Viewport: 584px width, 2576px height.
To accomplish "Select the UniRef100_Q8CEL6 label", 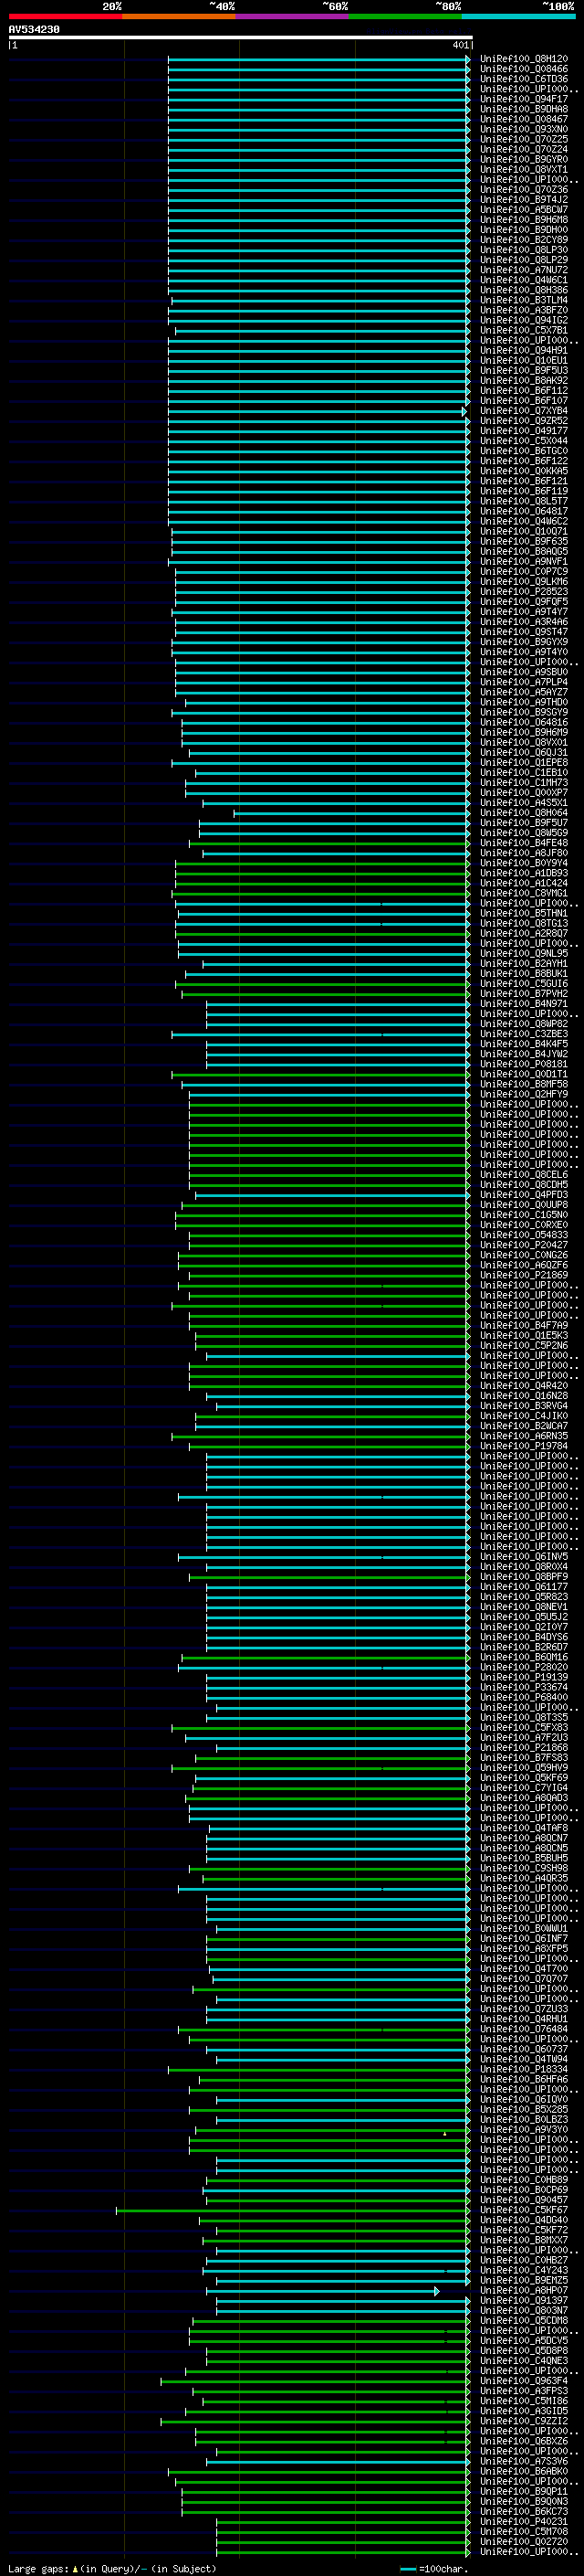I will 523,1175.
